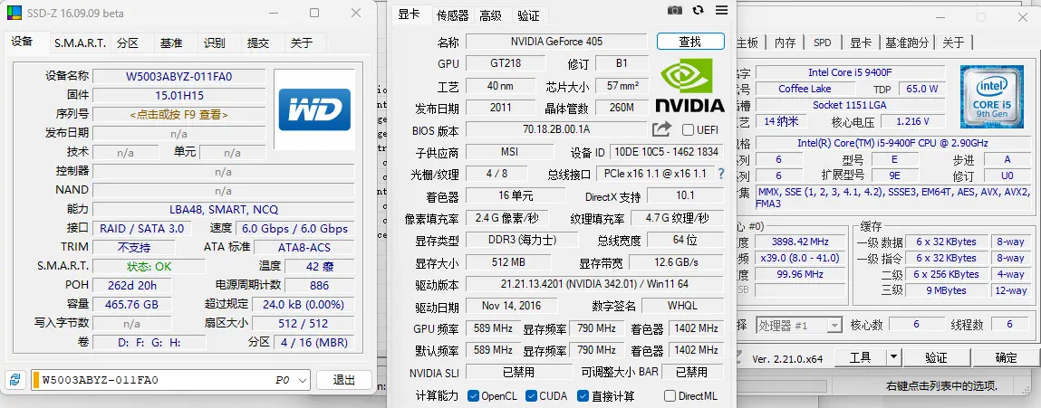Switch to the 内存 tab in CPU-Z

tap(785, 43)
